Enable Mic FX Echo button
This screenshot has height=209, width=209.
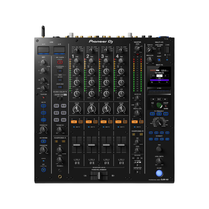(44, 106)
